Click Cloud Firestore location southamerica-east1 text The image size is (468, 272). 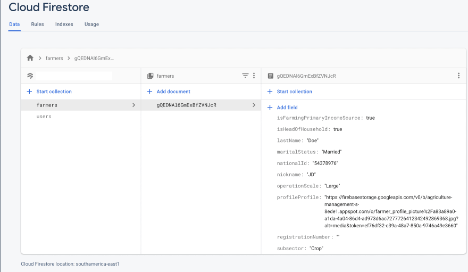pos(70,264)
